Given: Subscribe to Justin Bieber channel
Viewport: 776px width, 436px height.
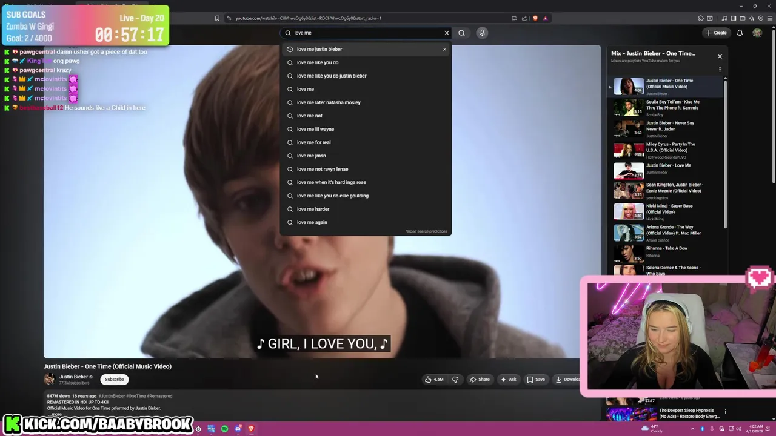Looking at the screenshot, I should click(114, 379).
